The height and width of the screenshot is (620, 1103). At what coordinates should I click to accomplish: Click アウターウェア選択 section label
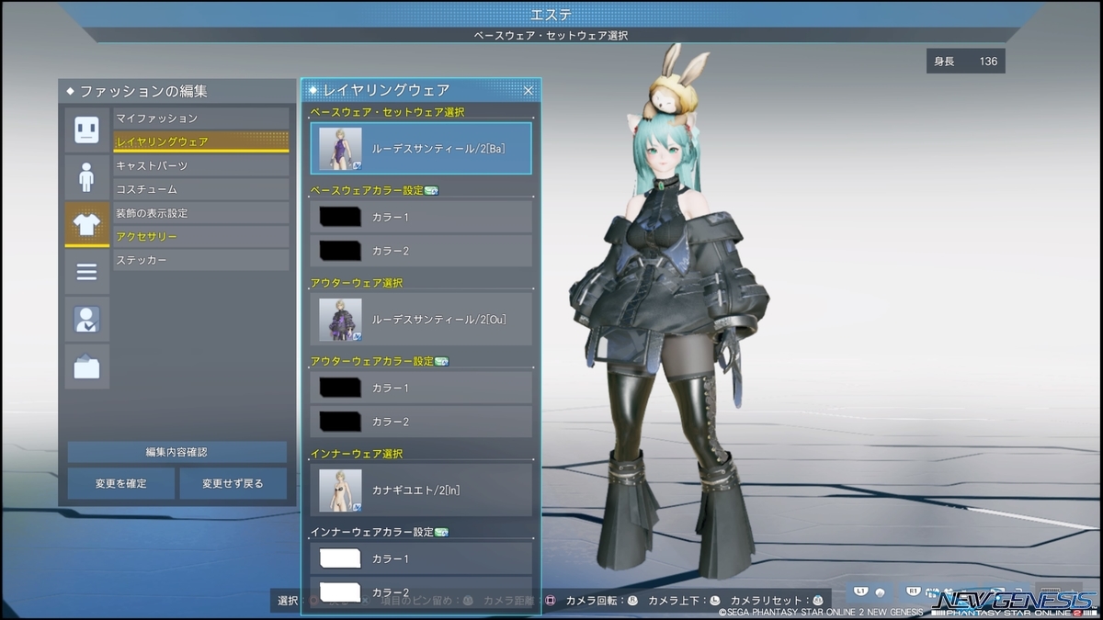(x=357, y=283)
